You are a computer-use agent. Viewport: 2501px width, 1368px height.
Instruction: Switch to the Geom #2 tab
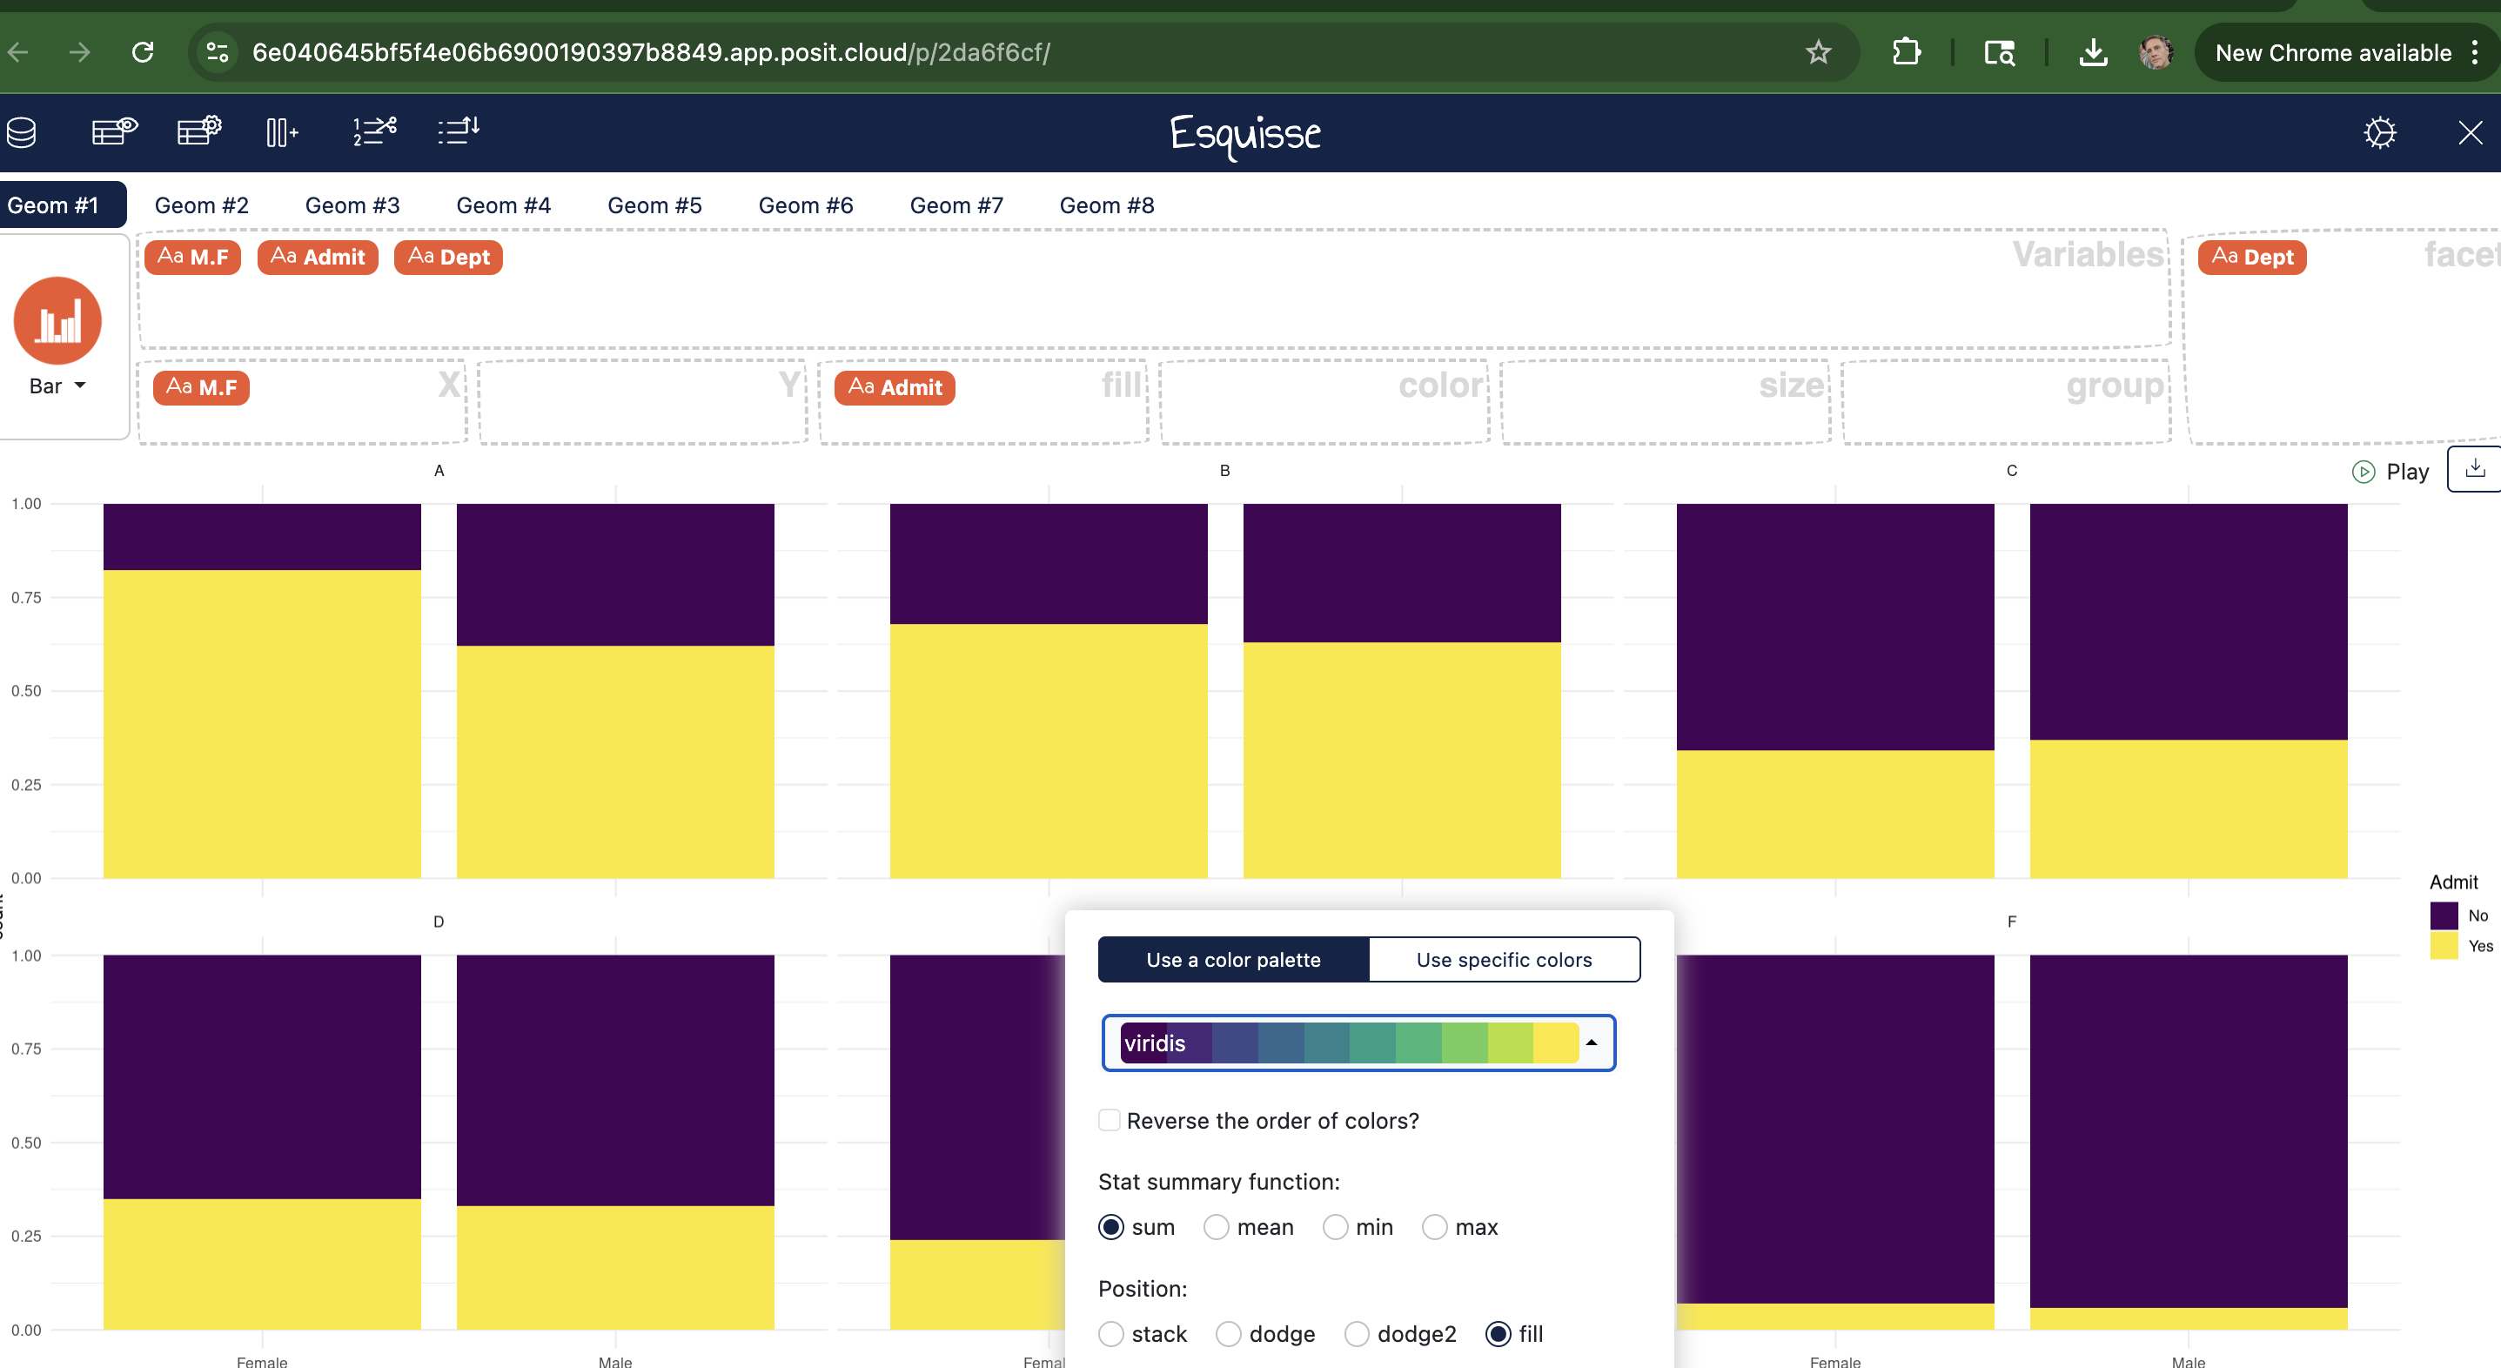pos(202,206)
